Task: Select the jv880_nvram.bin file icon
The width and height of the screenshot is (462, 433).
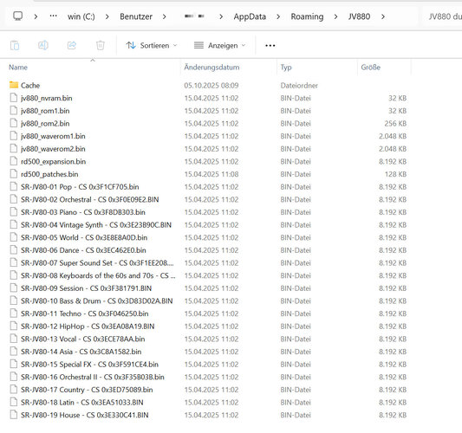Action: tap(14, 98)
